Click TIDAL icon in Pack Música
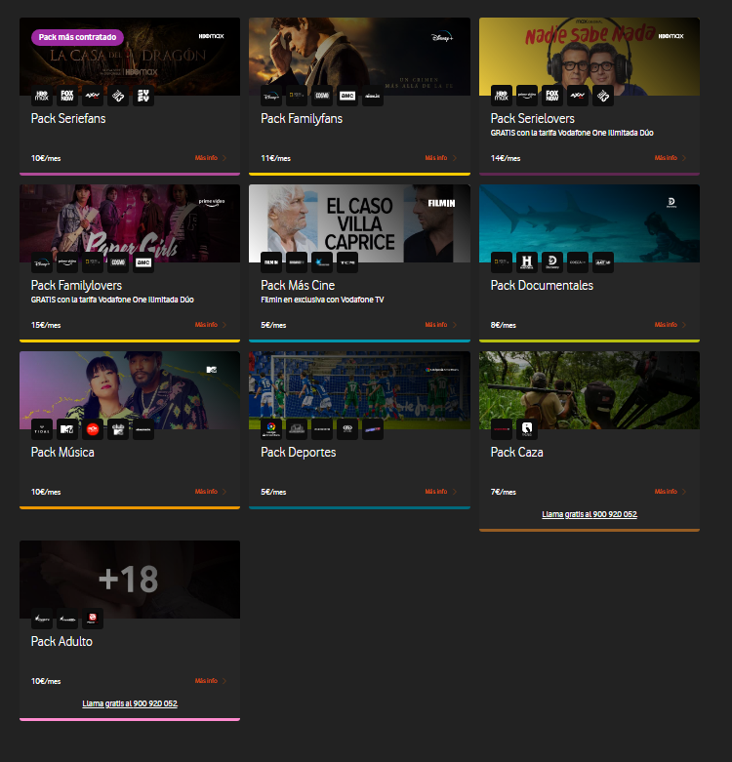Image resolution: width=732 pixels, height=762 pixels. pyautogui.click(x=42, y=429)
